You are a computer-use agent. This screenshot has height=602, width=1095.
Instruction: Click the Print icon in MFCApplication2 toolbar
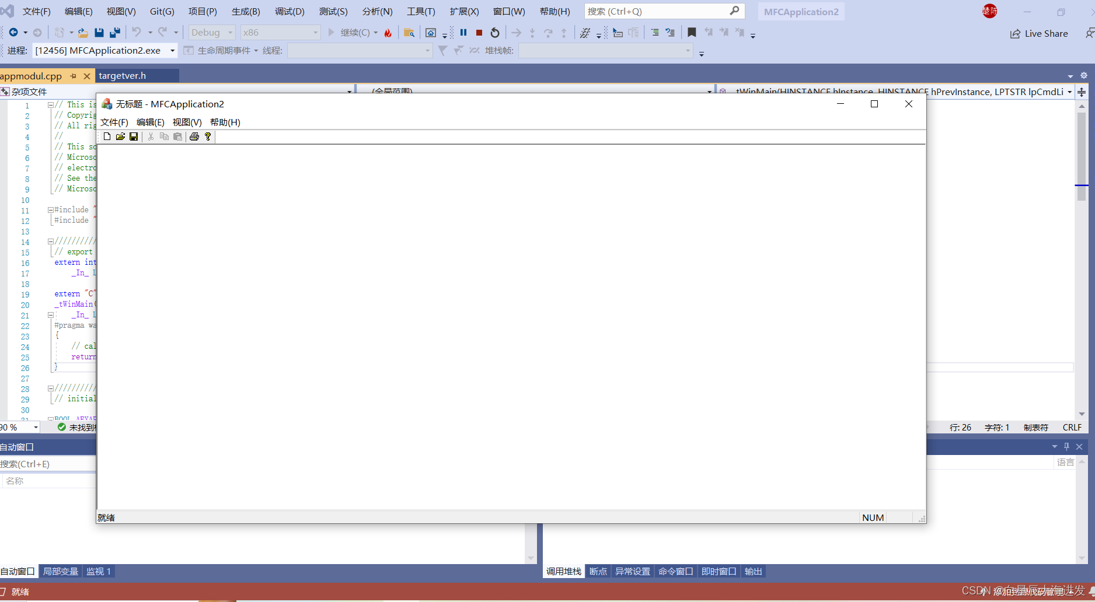194,136
